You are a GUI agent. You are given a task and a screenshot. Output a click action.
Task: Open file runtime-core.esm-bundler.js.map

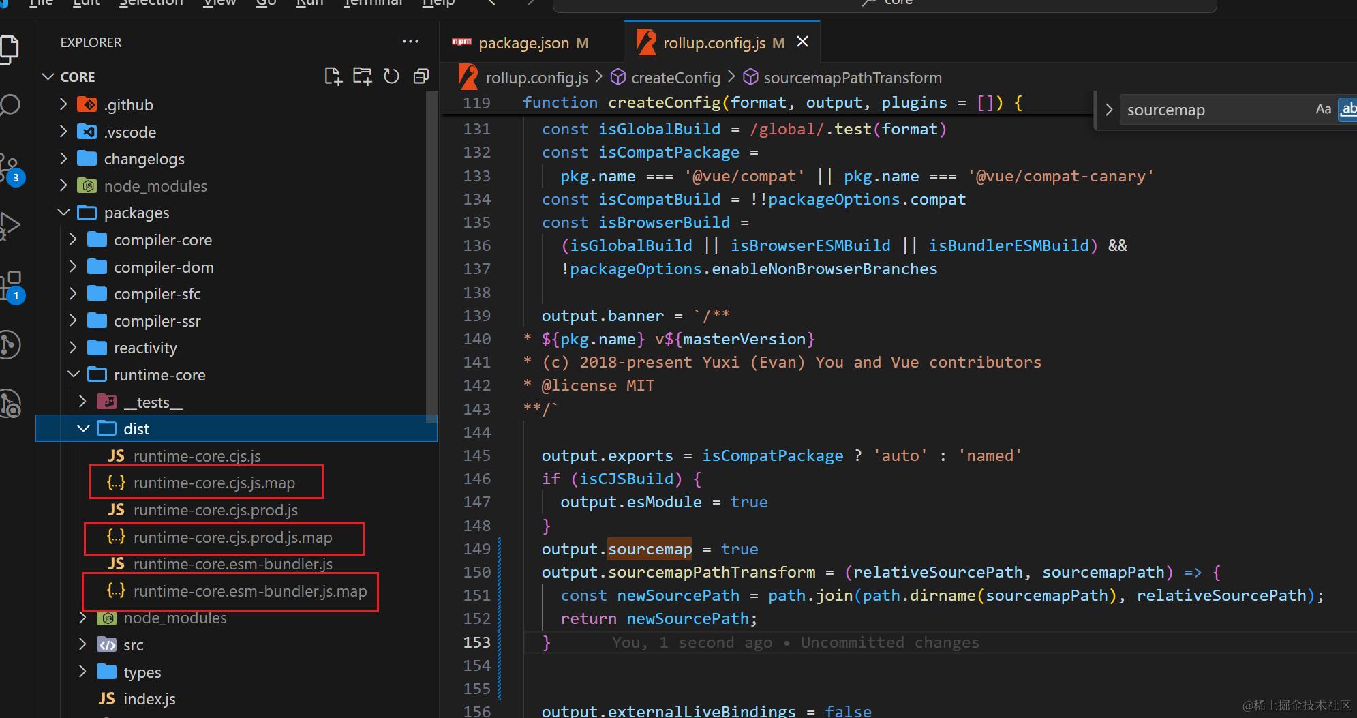tap(249, 590)
